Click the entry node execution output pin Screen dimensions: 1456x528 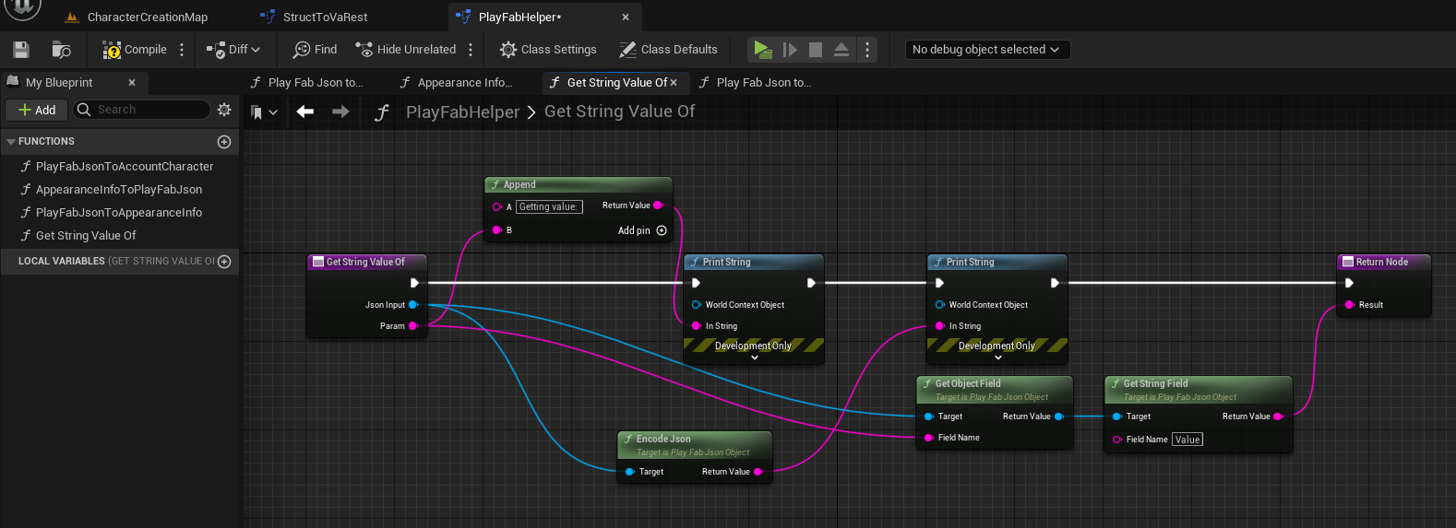coord(414,283)
